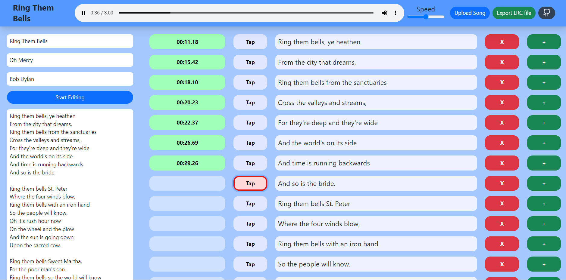Screen dimensions: 566x280
Task: Edit the song title field 'Ring Them Bells'
Action: [x=70, y=41]
